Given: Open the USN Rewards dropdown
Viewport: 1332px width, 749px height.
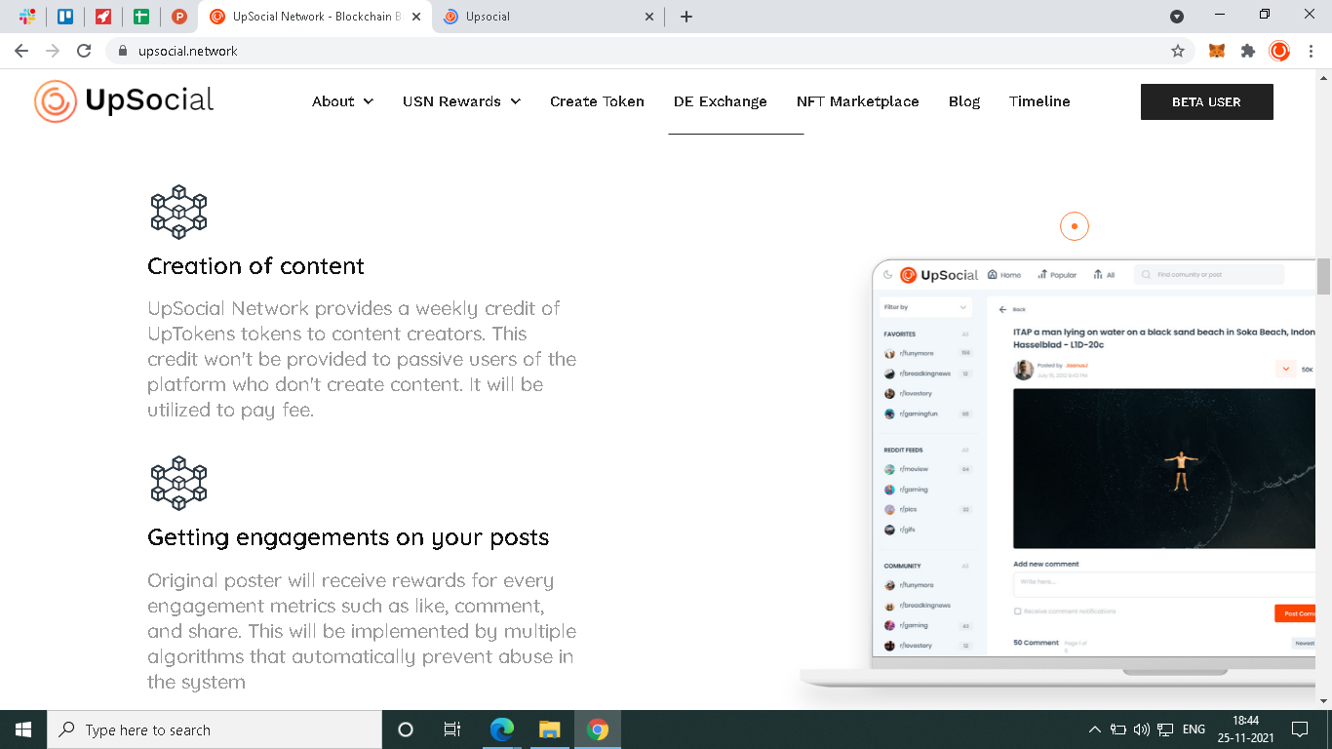Looking at the screenshot, I should [x=461, y=101].
